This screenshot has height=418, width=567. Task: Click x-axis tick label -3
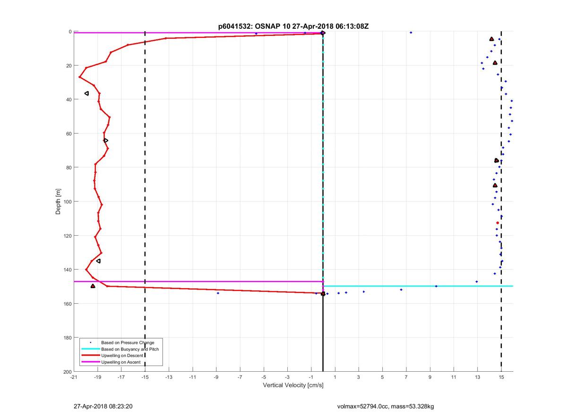287,377
